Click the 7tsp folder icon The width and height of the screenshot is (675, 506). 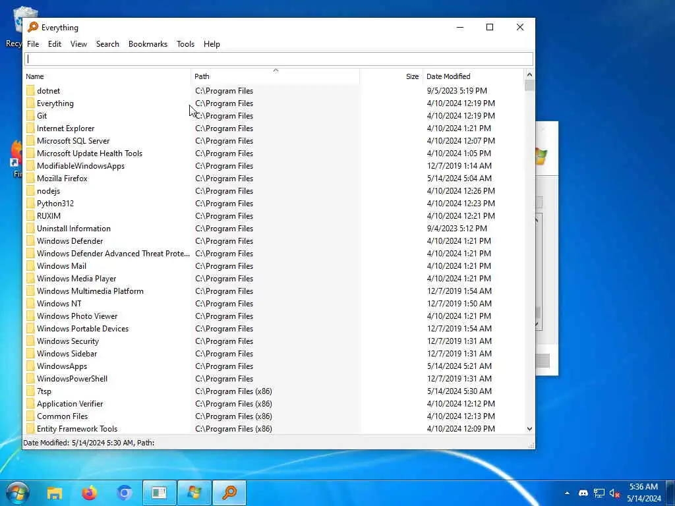30,391
